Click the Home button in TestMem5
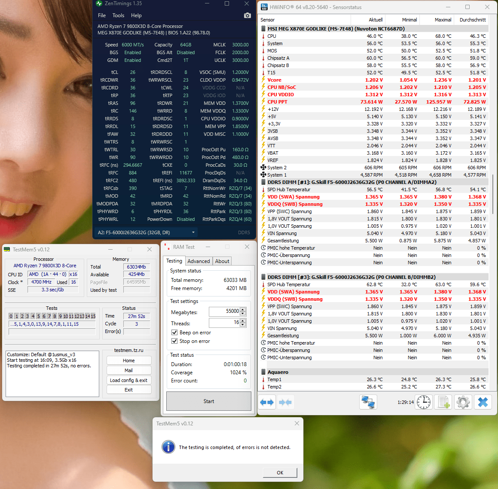Image resolution: width=498 pixels, height=489 pixels. (x=128, y=361)
